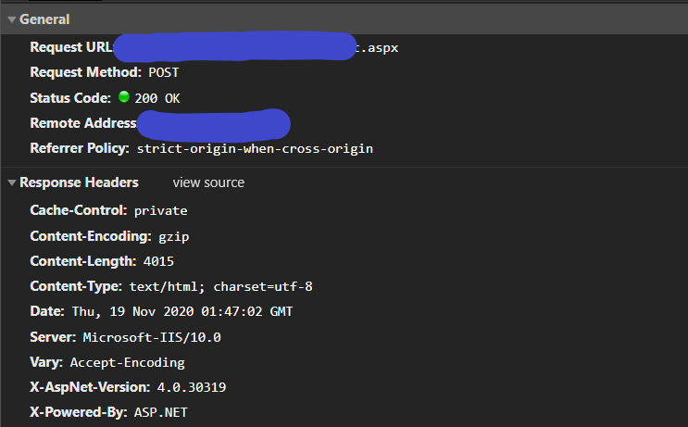Select the General section header
Viewport: 688px width, 427px height.
44,19
